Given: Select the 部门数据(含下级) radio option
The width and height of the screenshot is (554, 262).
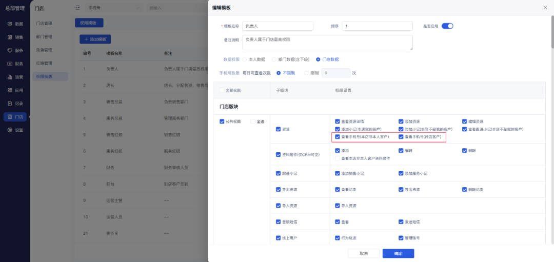Looking at the screenshot, I should tap(274, 59).
